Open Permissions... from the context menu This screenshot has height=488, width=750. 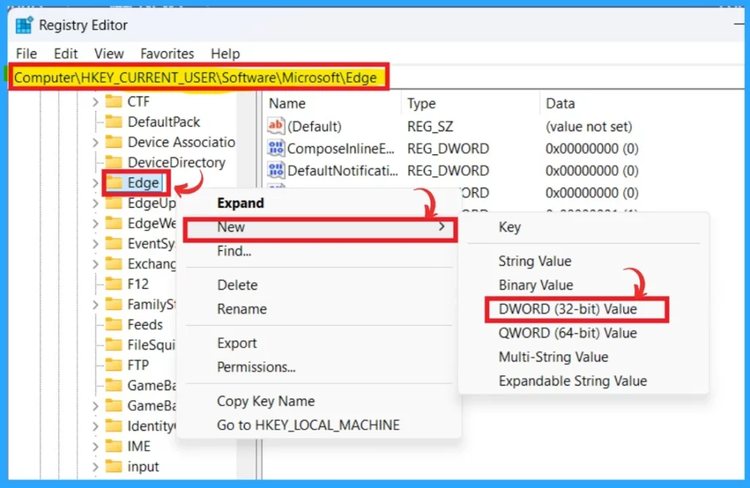(318, 367)
